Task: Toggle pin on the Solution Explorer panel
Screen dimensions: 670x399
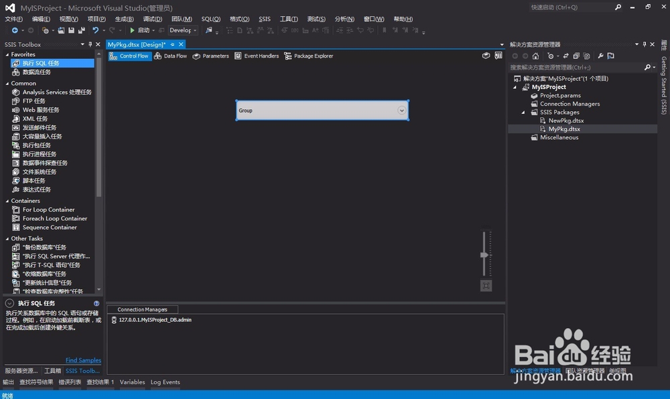Action: (645, 44)
